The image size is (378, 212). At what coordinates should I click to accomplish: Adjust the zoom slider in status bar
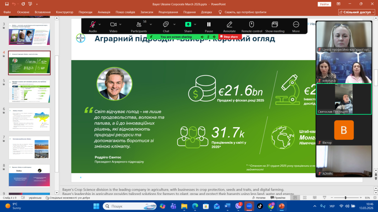(x=346, y=198)
